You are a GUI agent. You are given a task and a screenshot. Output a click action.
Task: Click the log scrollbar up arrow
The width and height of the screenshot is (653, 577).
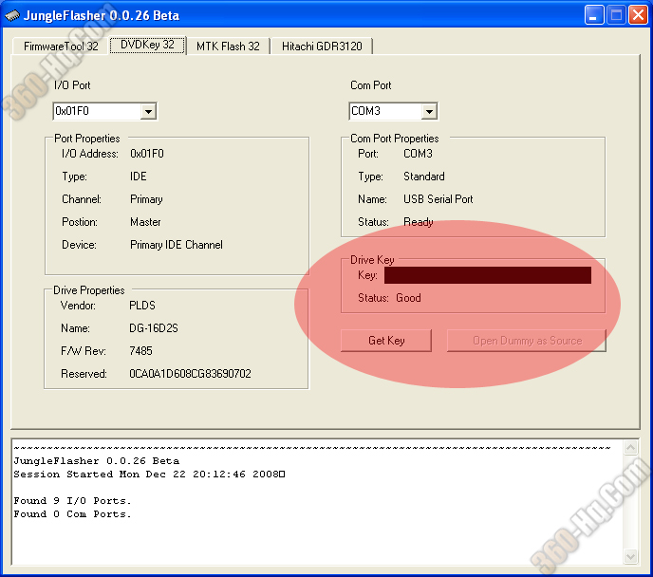[x=630, y=448]
